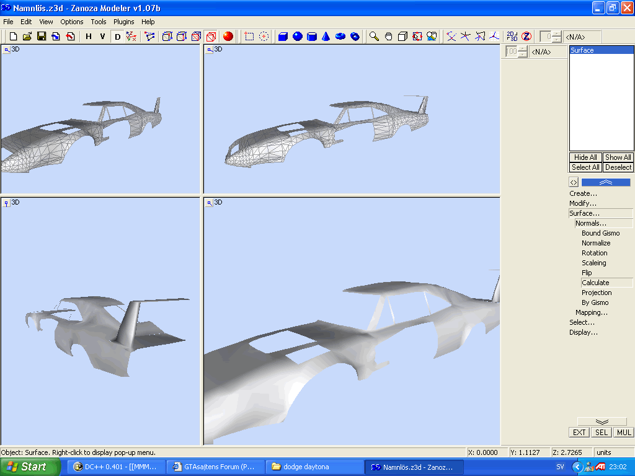Toggle the V axis lock button
This screenshot has height=476, width=635.
pyautogui.click(x=102, y=37)
